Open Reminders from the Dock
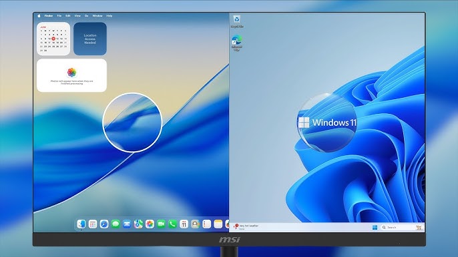This screenshot has width=458, height=257. coord(206,224)
